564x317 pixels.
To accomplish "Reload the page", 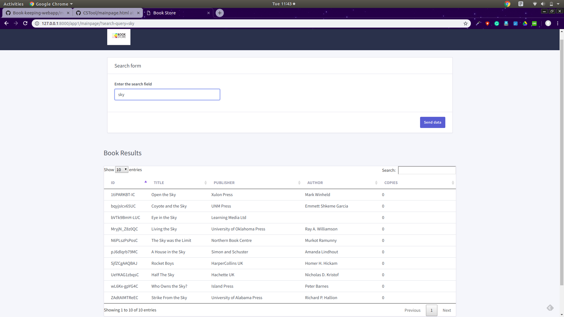I will [25, 23].
